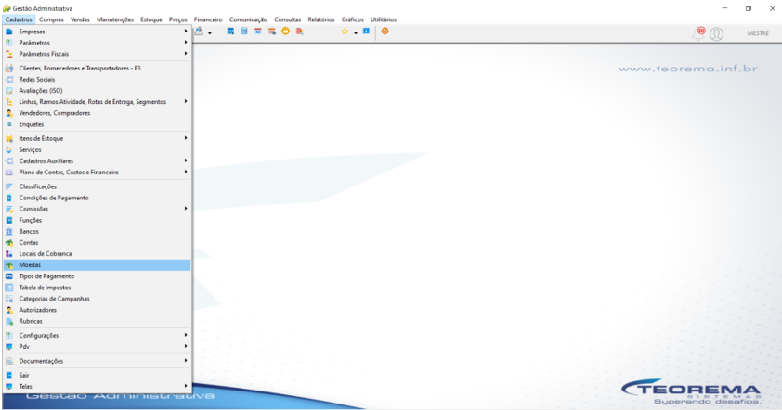
Task: Select Condições de Pagamento entry
Action: pyautogui.click(x=97, y=198)
